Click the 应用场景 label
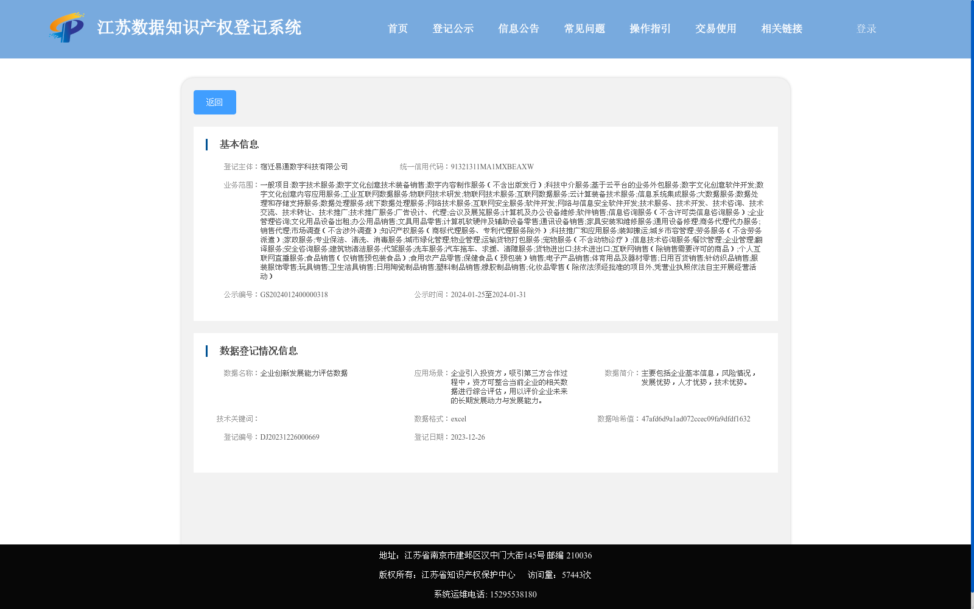This screenshot has height=609, width=974. click(431, 373)
